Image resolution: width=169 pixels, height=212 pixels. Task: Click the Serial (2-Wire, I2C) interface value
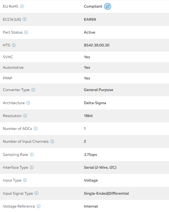(100, 167)
